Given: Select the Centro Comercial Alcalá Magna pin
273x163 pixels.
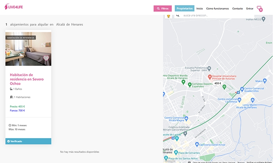Looking at the screenshot, I should (186, 119).
